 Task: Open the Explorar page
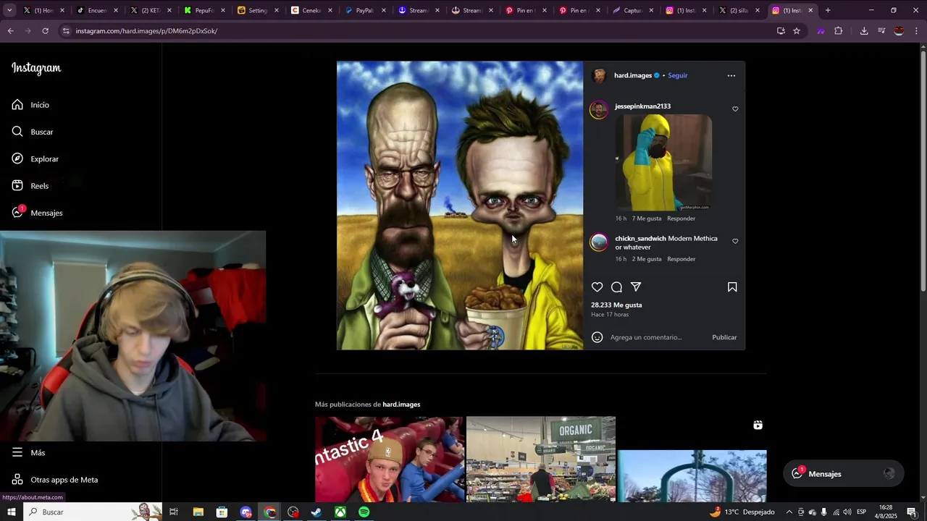(35, 158)
